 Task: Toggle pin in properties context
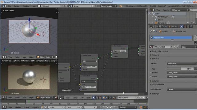click(151, 31)
